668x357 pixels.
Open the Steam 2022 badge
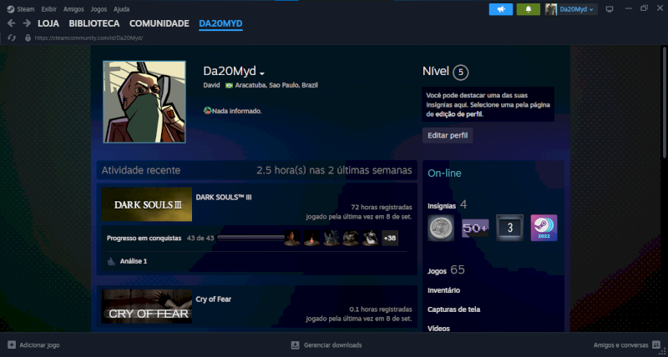point(544,228)
